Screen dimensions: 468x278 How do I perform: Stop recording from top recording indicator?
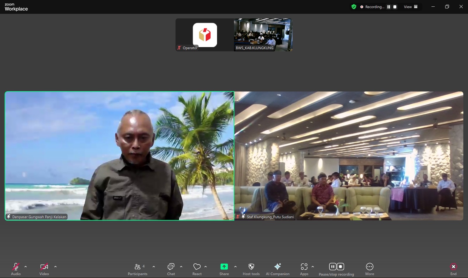pyautogui.click(x=395, y=7)
